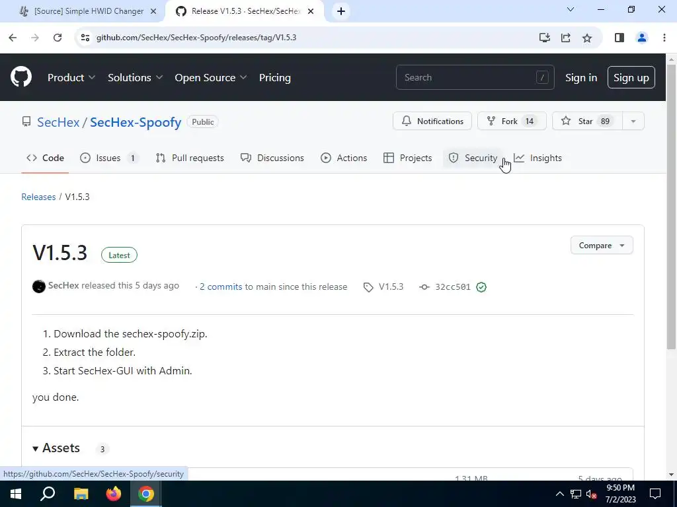677x507 pixels.
Task: Click Chrome icon in taskbar
Action: coord(146,494)
